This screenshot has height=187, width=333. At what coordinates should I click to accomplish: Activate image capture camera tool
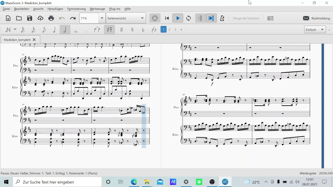pyautogui.click(x=270, y=18)
